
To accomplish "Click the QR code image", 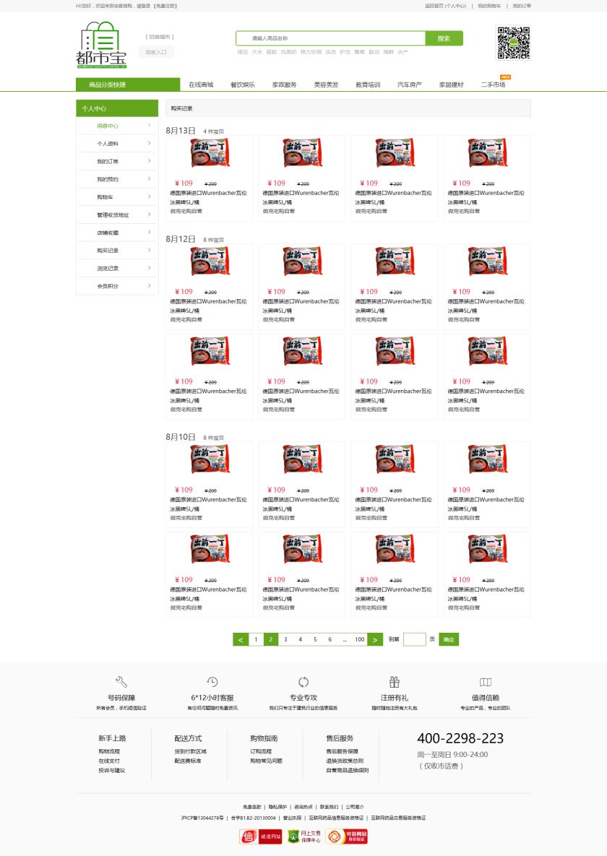I will pos(513,42).
